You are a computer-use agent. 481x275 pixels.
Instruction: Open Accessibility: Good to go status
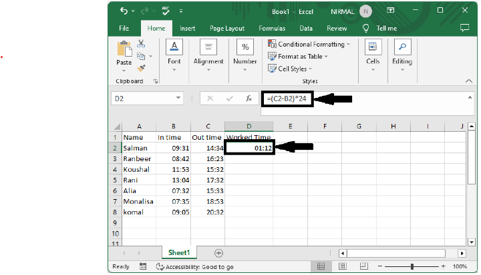[195, 267]
